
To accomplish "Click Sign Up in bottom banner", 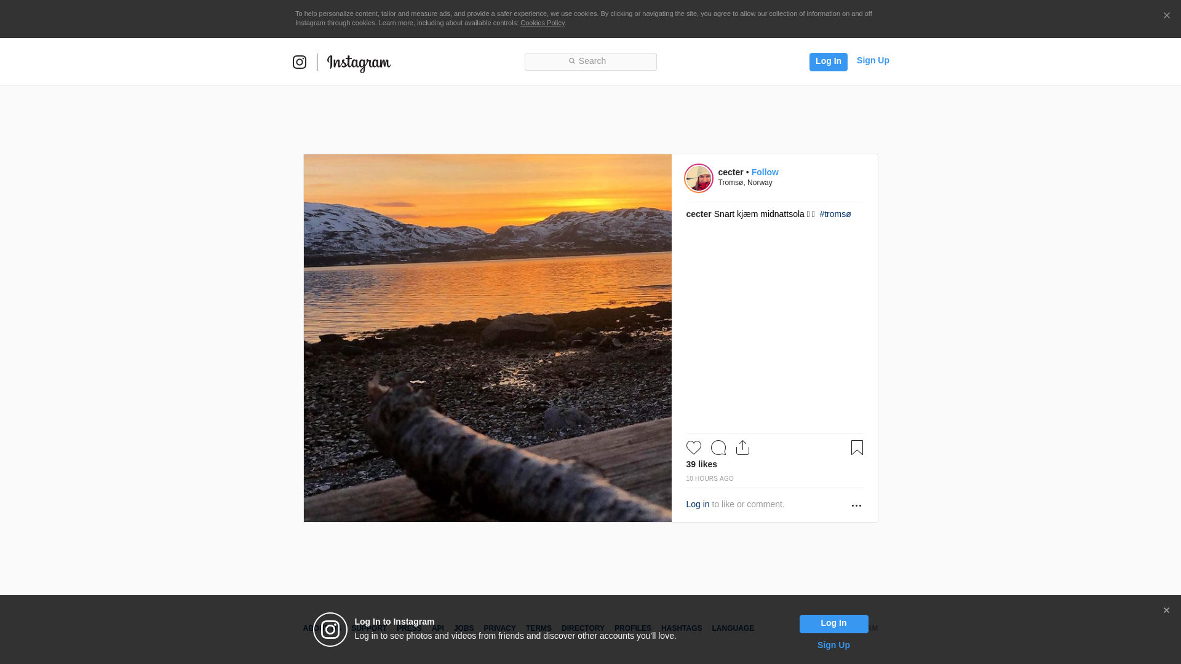I will pos(833,645).
